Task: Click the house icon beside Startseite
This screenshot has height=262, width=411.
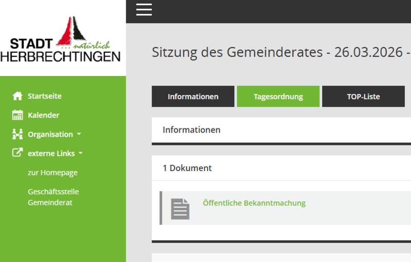Action: 17,96
